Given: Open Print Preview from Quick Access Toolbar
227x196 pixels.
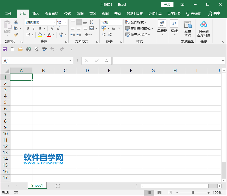Looking at the screenshot, I should pos(37,49).
